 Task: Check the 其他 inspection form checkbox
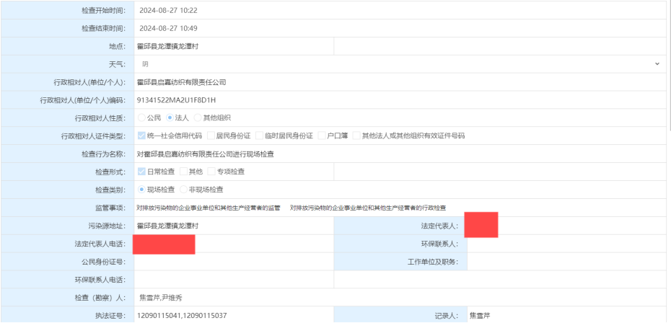(183, 172)
